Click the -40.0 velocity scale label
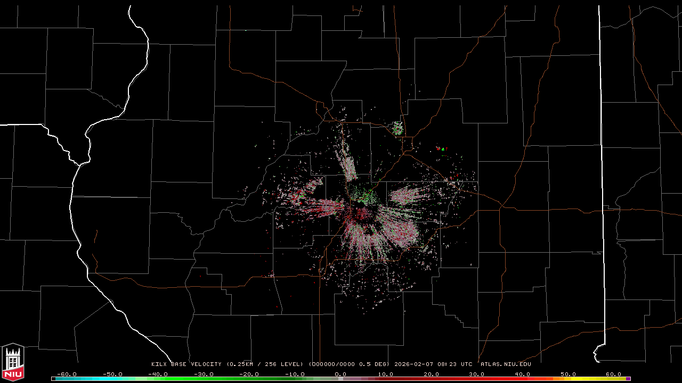Screen dimensions: 682x383 158,374
